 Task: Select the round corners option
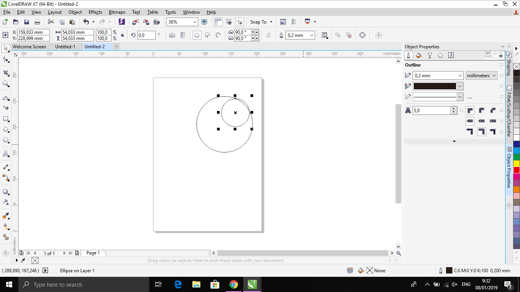click(482, 111)
